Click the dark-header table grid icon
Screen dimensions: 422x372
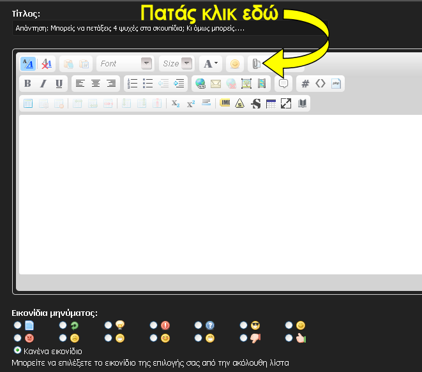(x=271, y=103)
